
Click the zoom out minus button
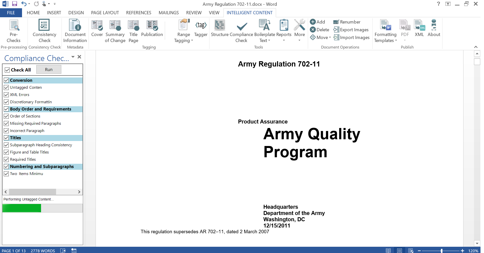tap(419, 250)
